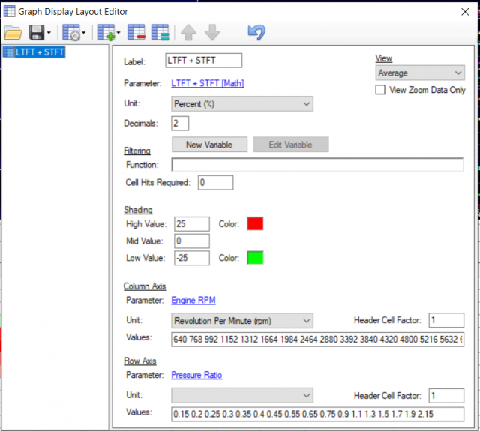Click the move down arrow icon

click(212, 33)
